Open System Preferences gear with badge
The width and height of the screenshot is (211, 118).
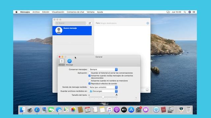138,110
